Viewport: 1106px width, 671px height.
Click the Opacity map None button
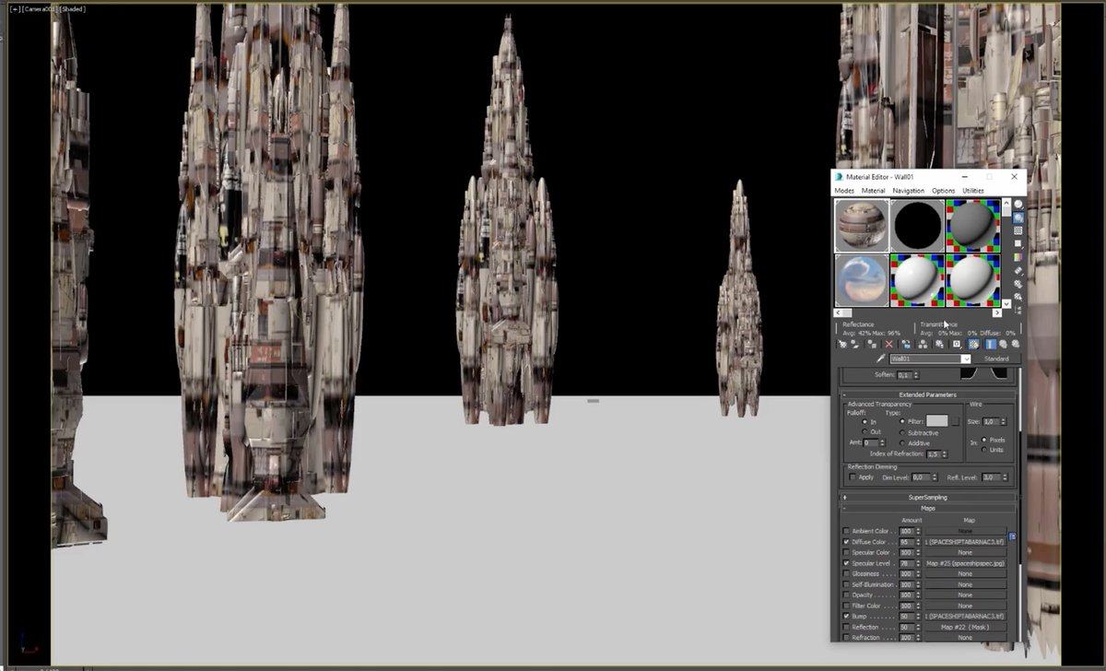965,594
